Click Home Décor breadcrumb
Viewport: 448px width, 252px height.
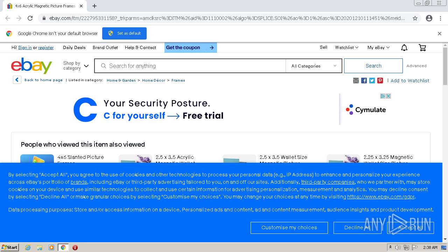point(154,80)
